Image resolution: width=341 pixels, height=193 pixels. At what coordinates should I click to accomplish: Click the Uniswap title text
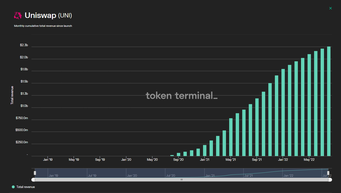pos(40,15)
